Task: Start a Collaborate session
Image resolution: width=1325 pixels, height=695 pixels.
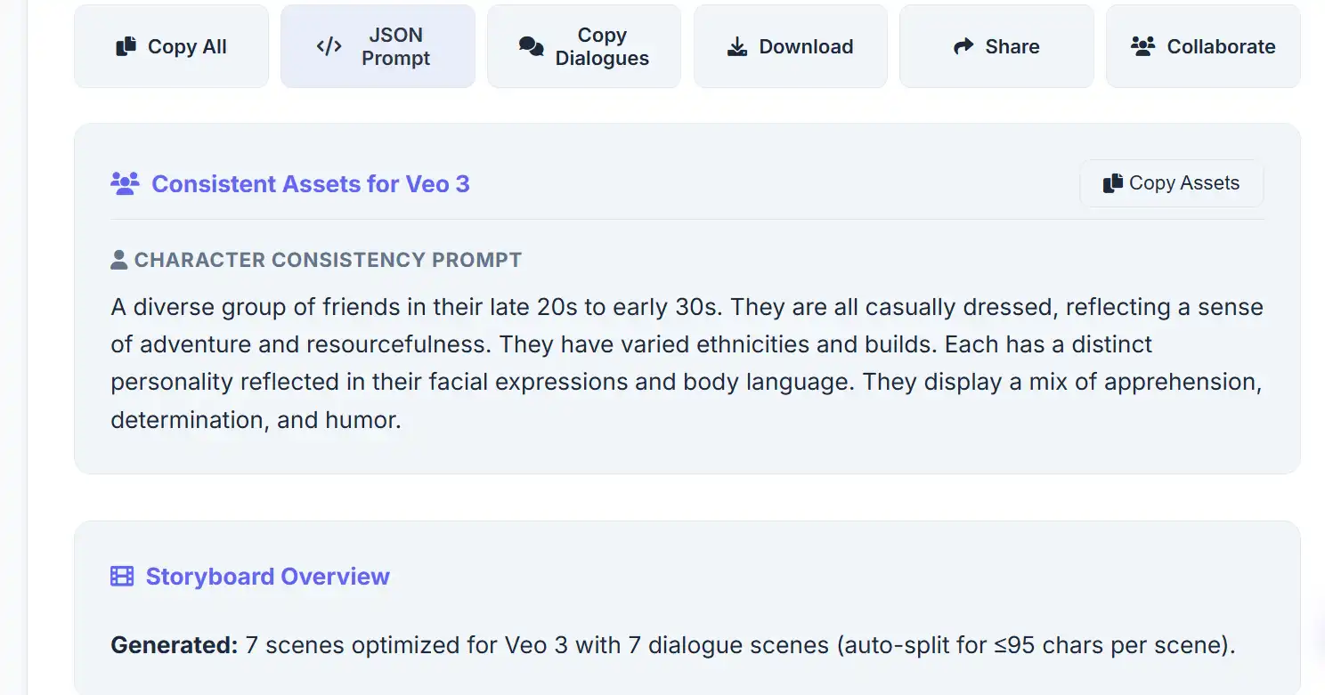Action: coord(1201,45)
